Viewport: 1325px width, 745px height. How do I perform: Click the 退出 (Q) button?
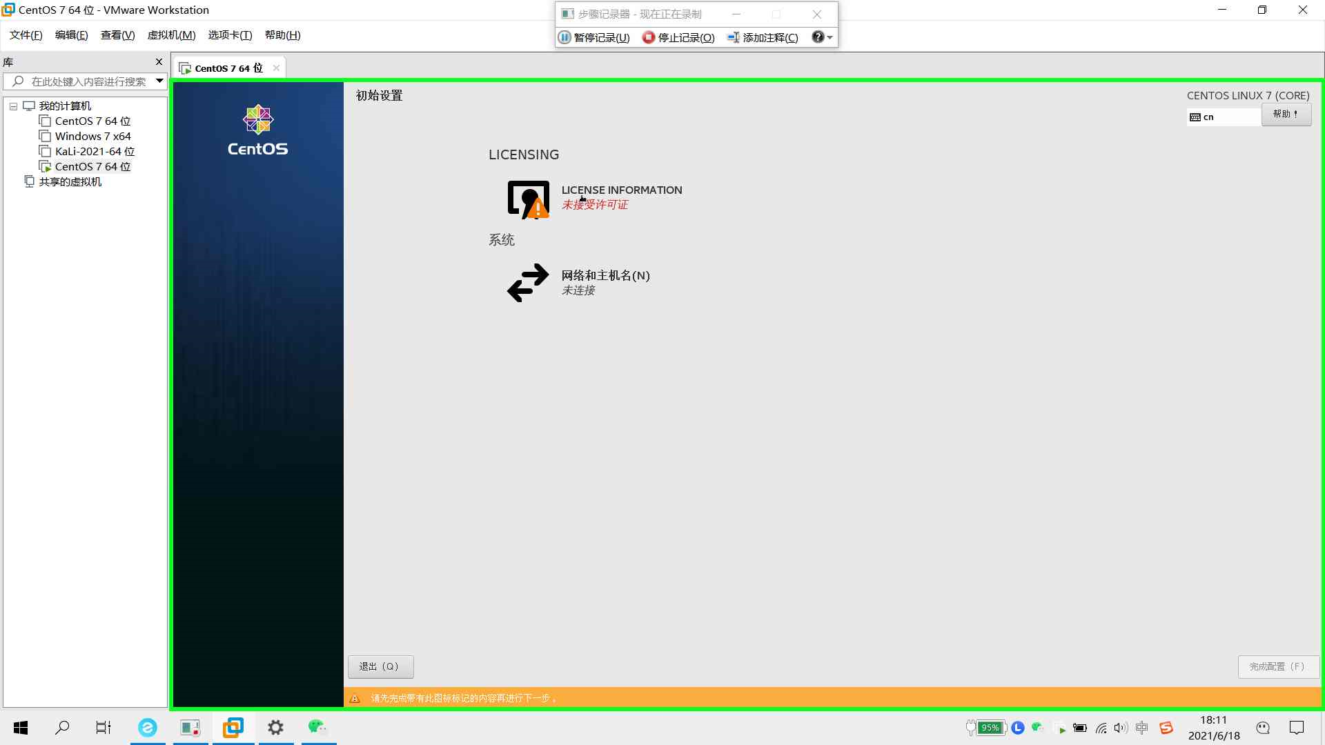tap(381, 666)
